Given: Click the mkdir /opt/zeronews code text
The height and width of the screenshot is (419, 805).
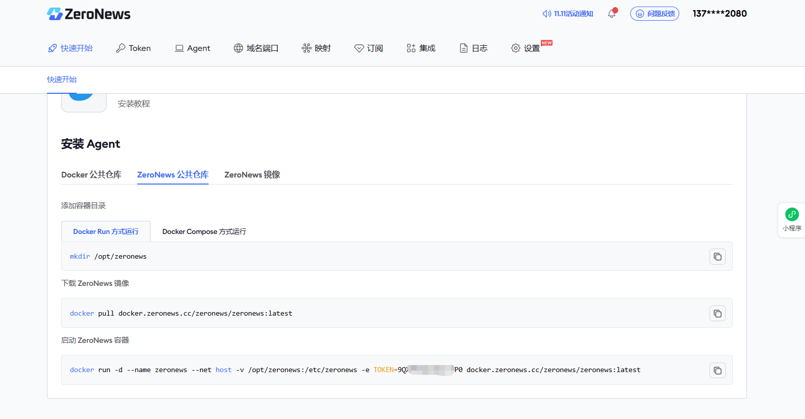Looking at the screenshot, I should pos(108,256).
